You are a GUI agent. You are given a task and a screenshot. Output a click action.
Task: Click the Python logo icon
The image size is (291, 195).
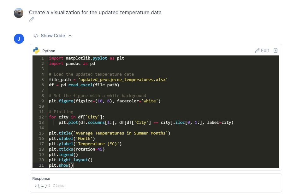click(x=37, y=50)
